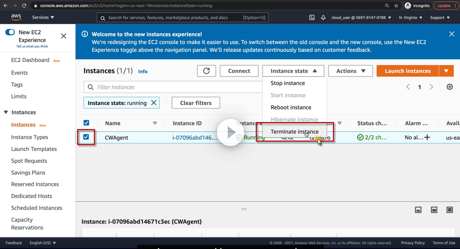
Task: Maximize the instance details panel
Action: pyautogui.click(x=450, y=210)
